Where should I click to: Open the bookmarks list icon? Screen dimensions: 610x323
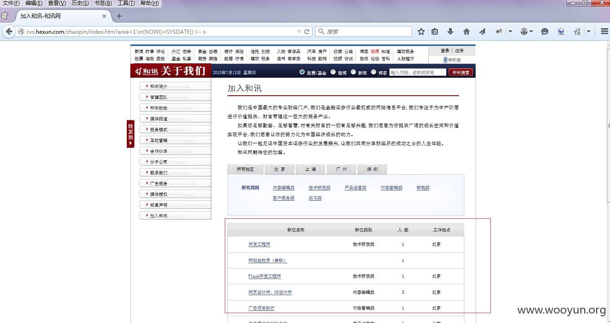(x=435, y=31)
